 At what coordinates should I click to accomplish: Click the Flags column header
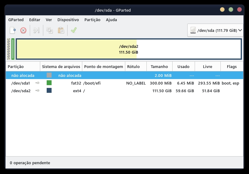(x=232, y=66)
